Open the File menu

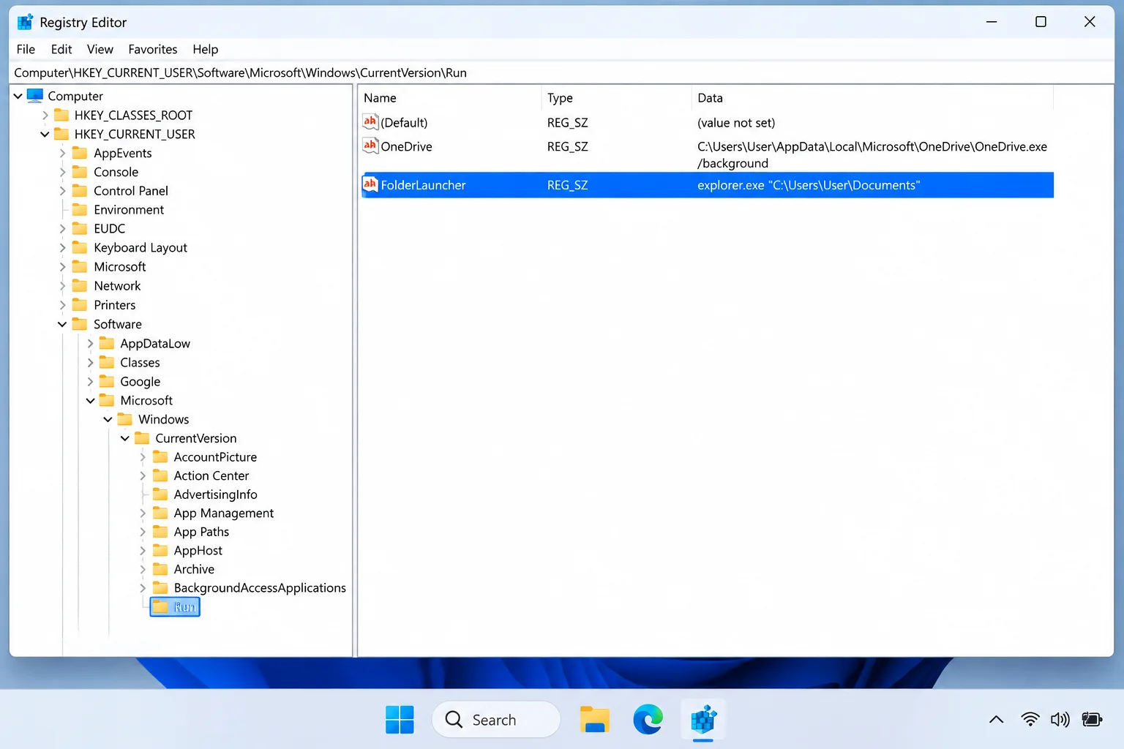click(x=26, y=49)
